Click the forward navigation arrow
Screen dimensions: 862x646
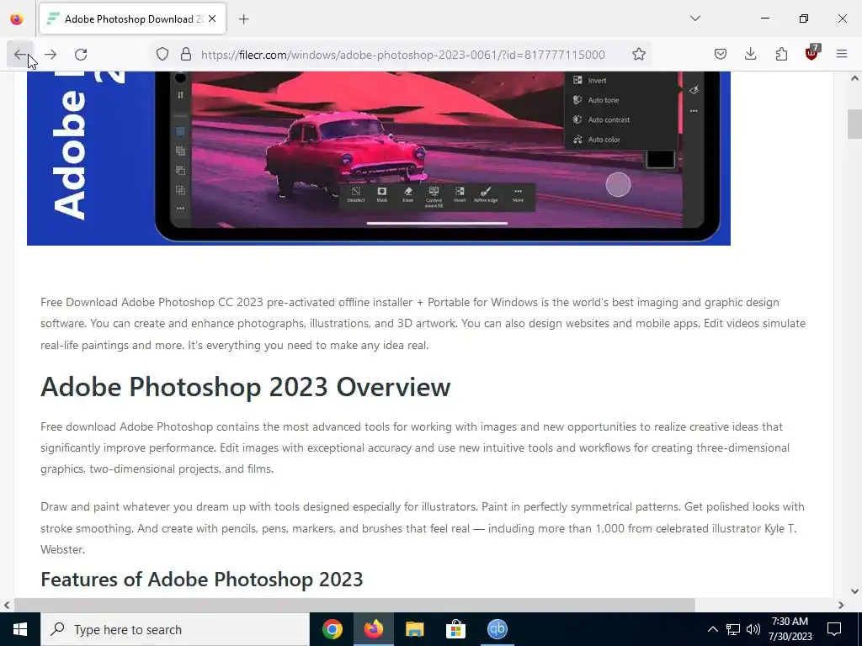pos(51,55)
